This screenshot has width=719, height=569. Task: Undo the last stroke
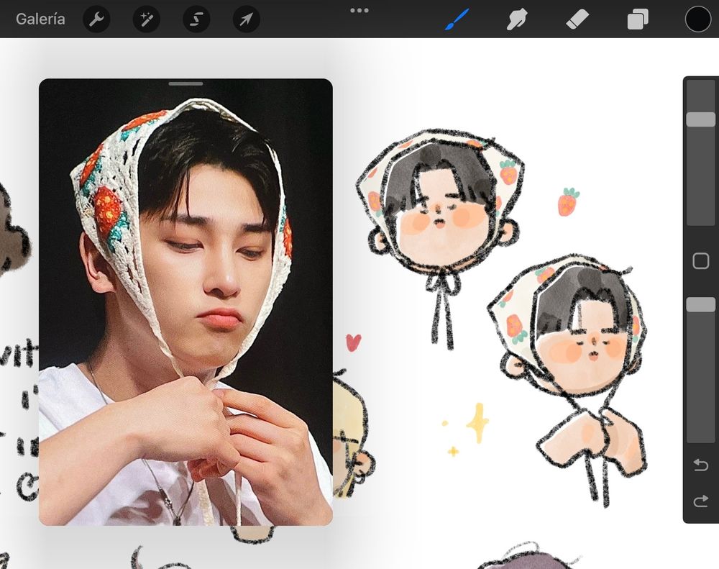click(700, 465)
